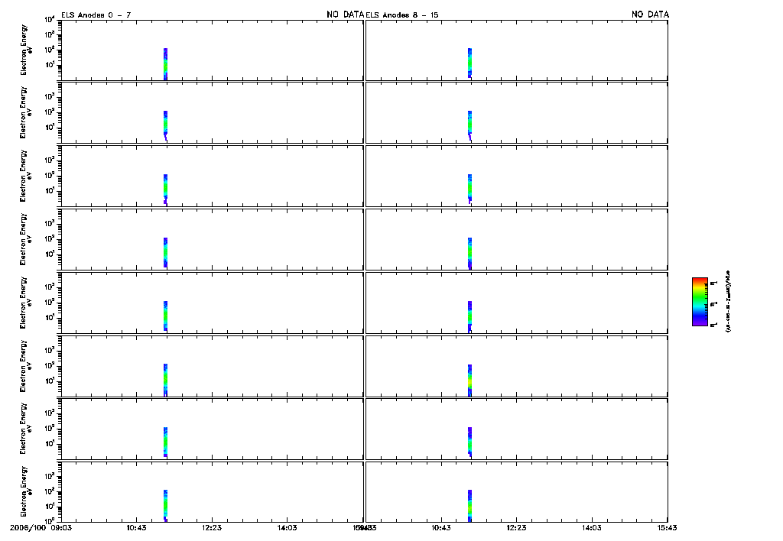Click '10:43' time label under Anodes 8 - 15 column
This screenshot has height=541, width=783.
point(441,527)
